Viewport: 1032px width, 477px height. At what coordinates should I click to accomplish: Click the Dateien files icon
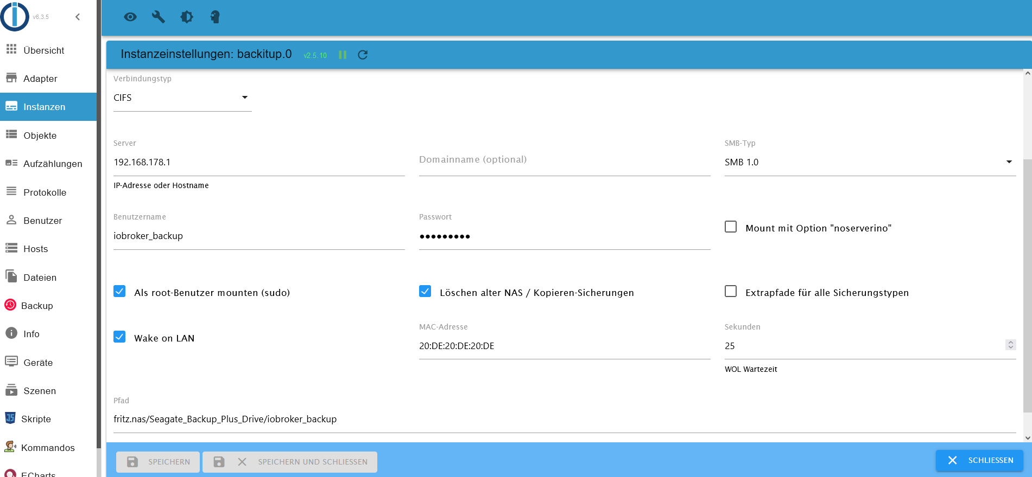(11, 276)
